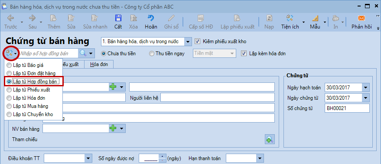Click the Cấp số HĐ icon

[201, 18]
